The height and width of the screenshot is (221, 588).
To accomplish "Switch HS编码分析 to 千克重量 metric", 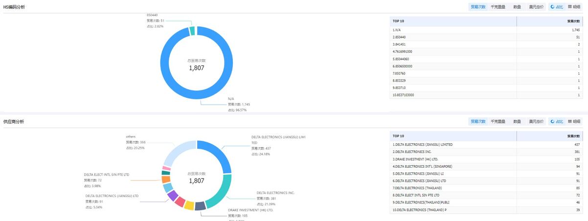I will point(498,7).
